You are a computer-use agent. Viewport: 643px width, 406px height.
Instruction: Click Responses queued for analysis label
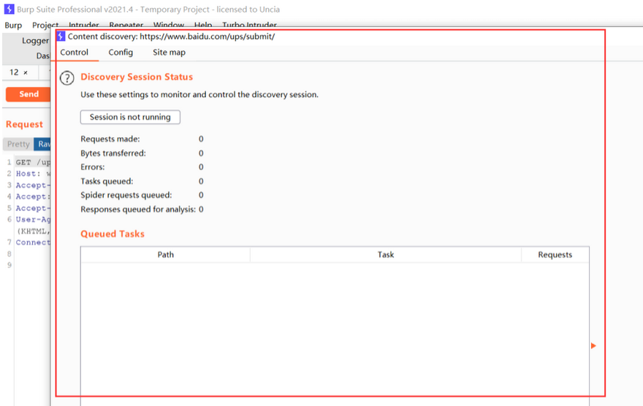138,210
